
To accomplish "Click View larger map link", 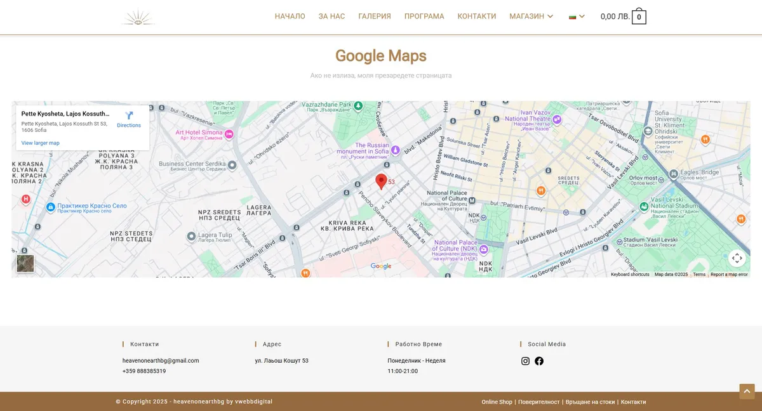I will (x=41, y=143).
